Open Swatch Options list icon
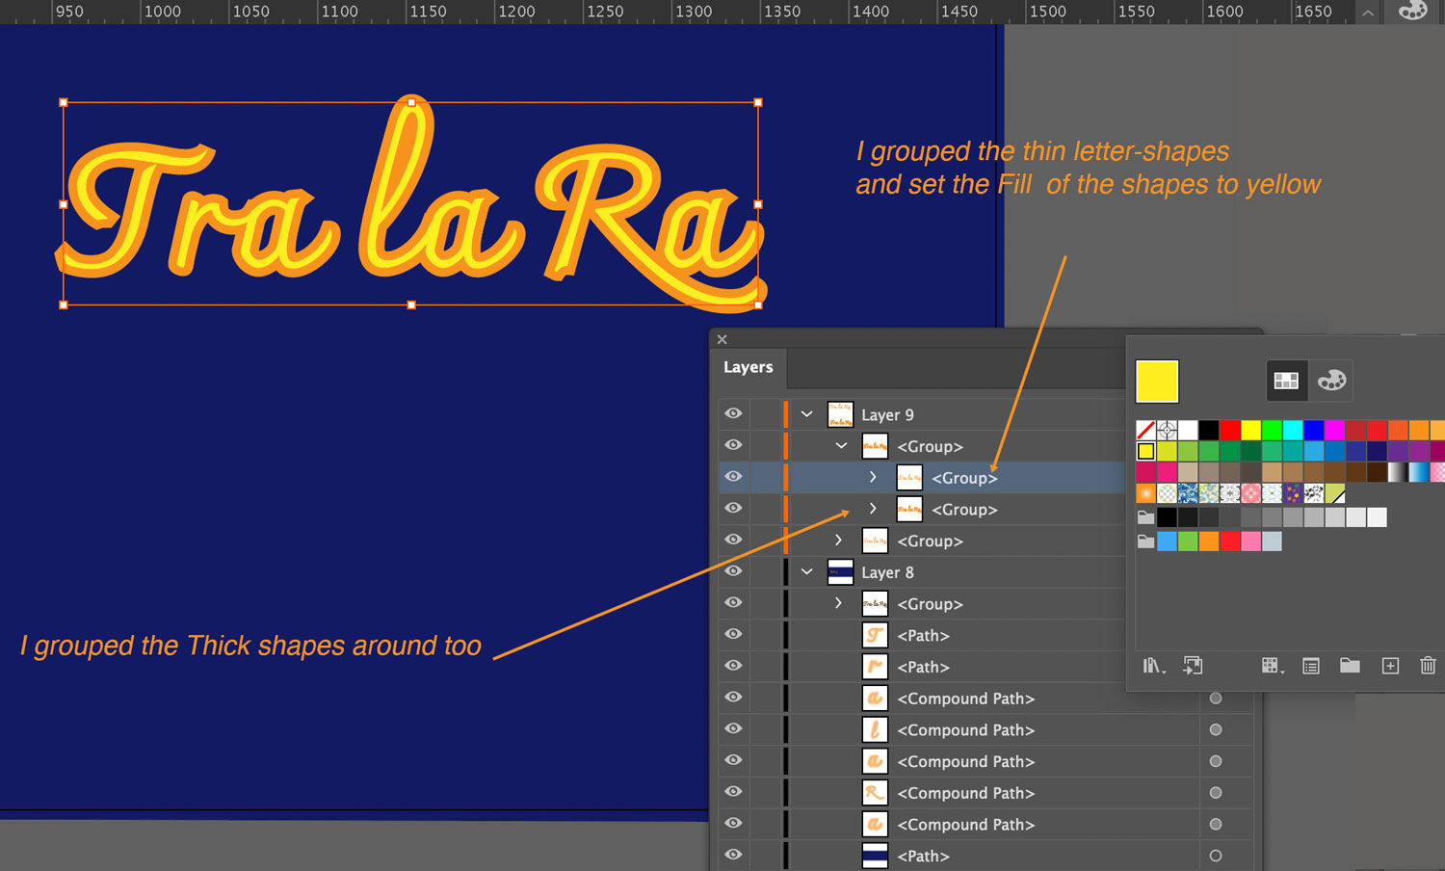Image resolution: width=1445 pixels, height=871 pixels. (1311, 666)
